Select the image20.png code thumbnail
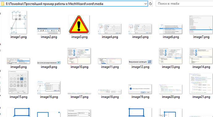This screenshot has width=213, height=117. tap(170, 89)
